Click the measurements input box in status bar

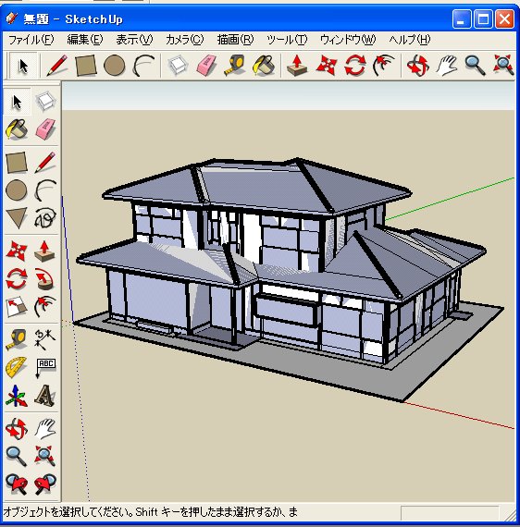pos(450,513)
